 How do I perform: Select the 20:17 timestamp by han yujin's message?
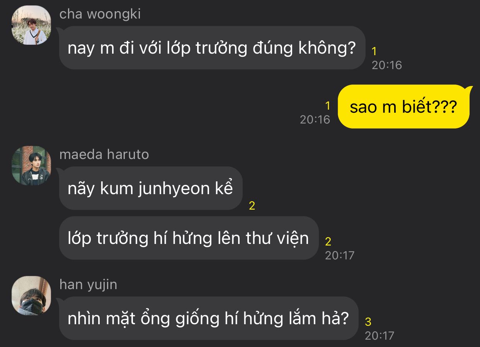tap(380, 335)
